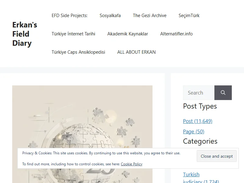Filter by Page (50) post type
Viewport: 244px width, 183px height.
(x=193, y=131)
